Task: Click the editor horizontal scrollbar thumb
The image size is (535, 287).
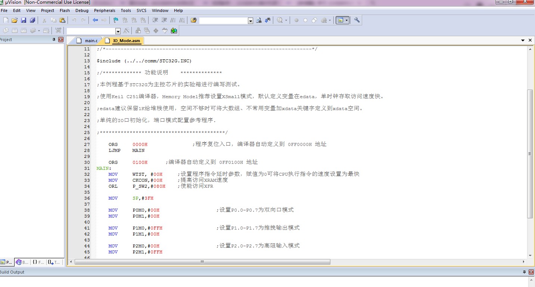Action: coord(202,262)
